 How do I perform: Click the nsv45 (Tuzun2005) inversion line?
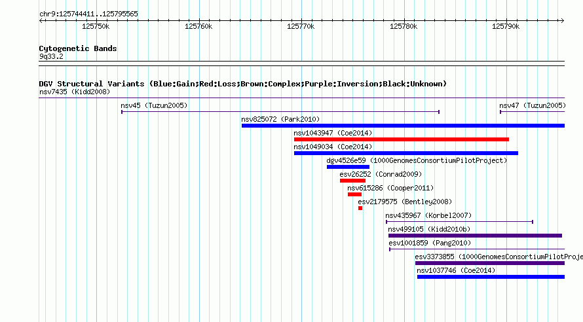280,112
